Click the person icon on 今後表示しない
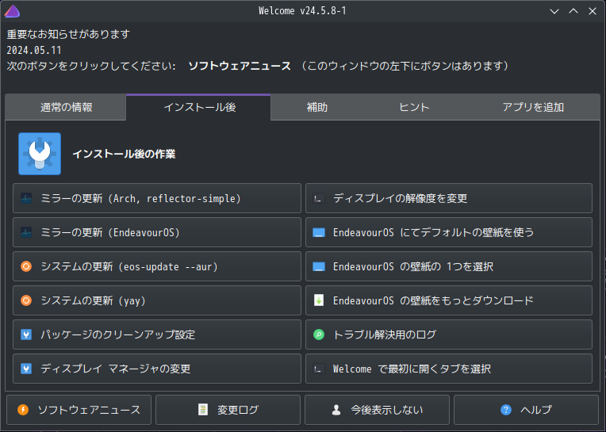Image resolution: width=606 pixels, height=432 pixels. pyautogui.click(x=336, y=410)
